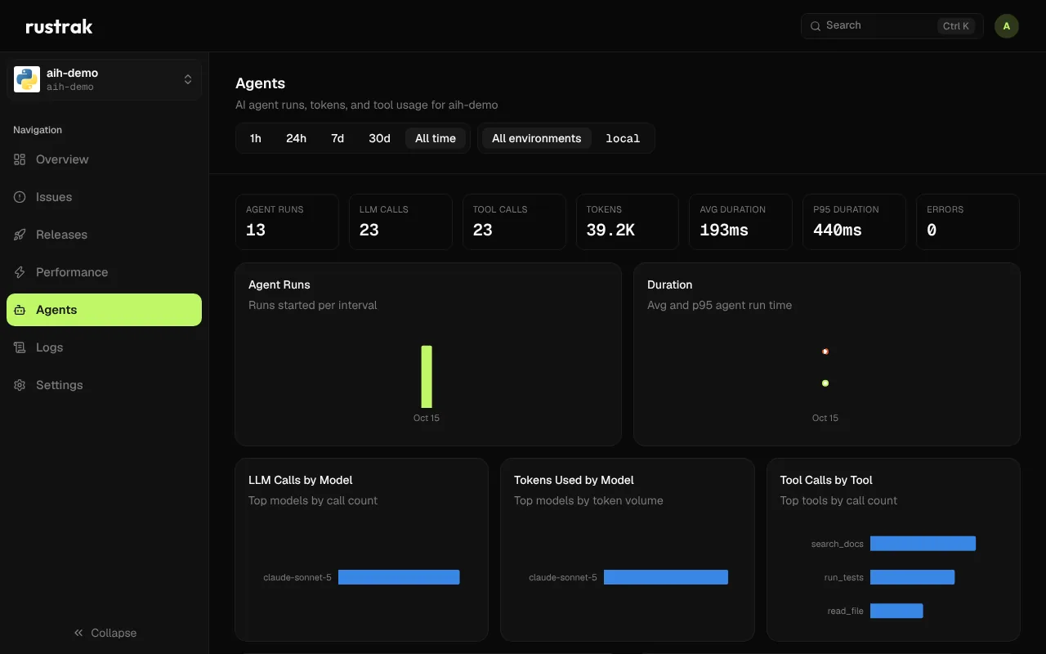Screen dimensions: 1046x654
Task: Click the green Oct 15 bar in Agent Runs
Action: pyautogui.click(x=427, y=376)
